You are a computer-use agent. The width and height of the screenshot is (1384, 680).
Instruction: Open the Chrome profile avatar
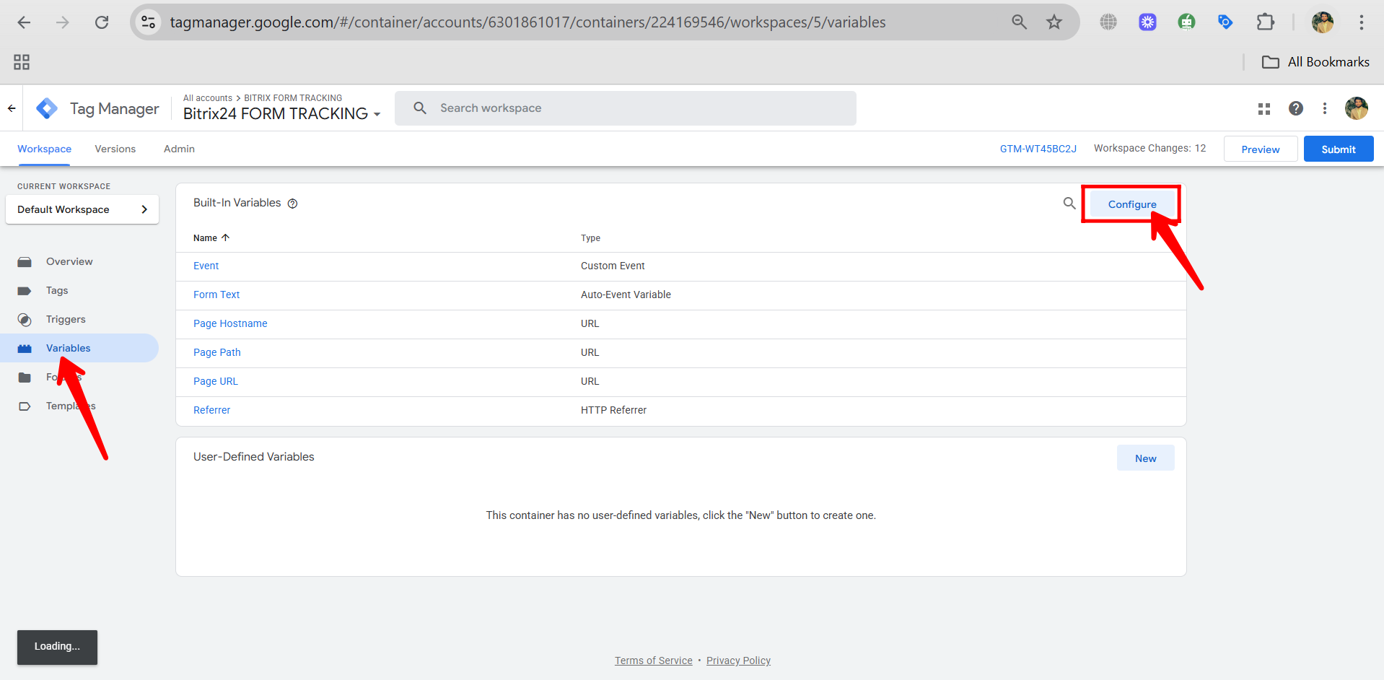pyautogui.click(x=1322, y=22)
